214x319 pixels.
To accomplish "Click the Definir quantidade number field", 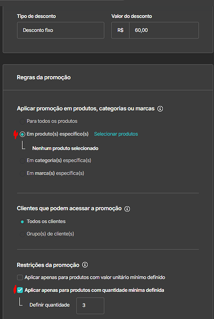I will pyautogui.click(x=90, y=306).
